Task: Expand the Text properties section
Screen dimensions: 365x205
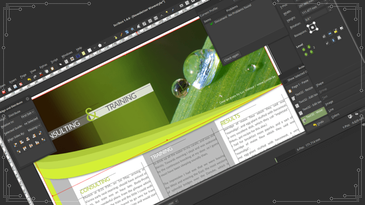Action: [325, 97]
